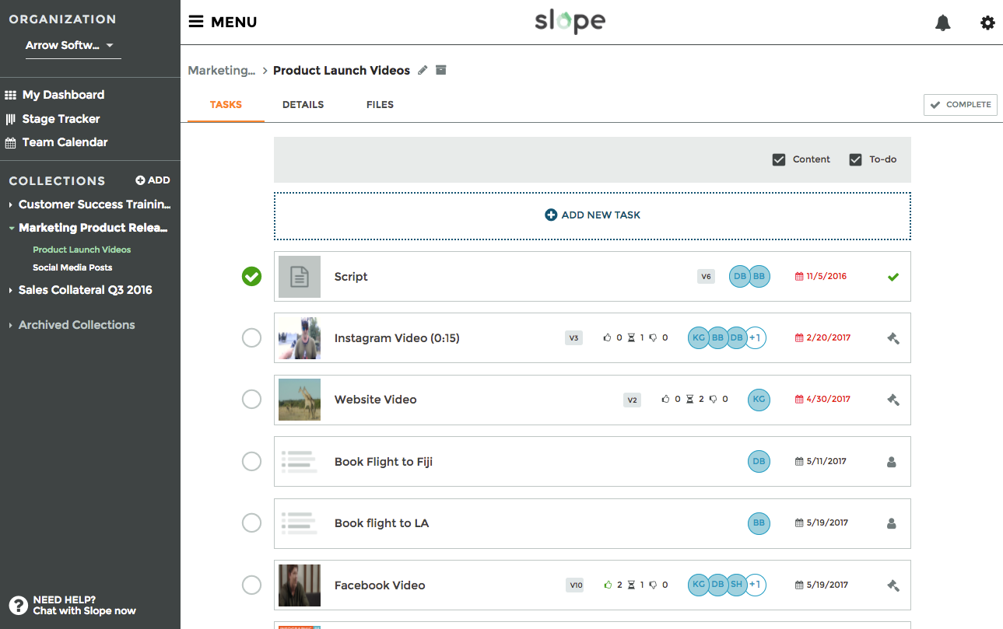Screen dimensions: 1003x629
Task: Click the gavel icon on Instagram Video row
Action: tap(893, 338)
